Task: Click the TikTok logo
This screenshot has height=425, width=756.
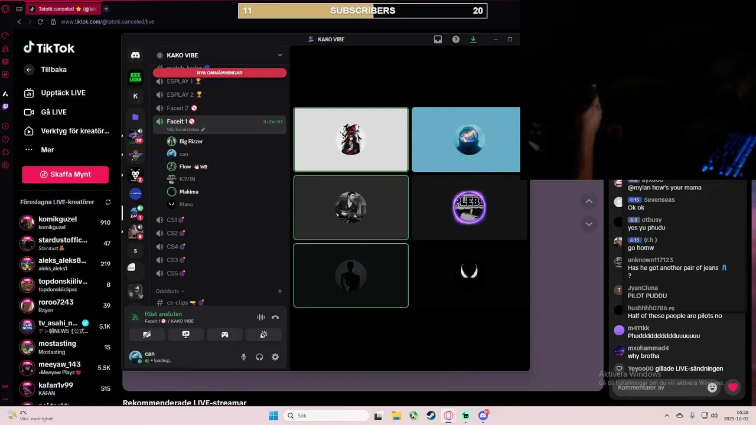Action: 49,48
